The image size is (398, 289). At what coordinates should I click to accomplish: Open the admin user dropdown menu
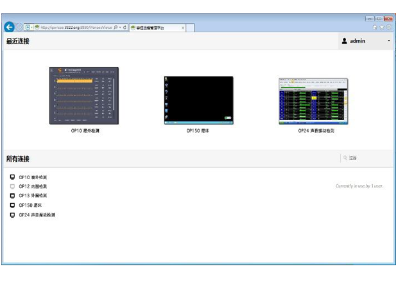[366, 41]
